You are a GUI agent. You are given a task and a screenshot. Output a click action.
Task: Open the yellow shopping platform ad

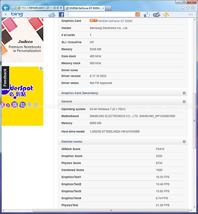point(22,96)
